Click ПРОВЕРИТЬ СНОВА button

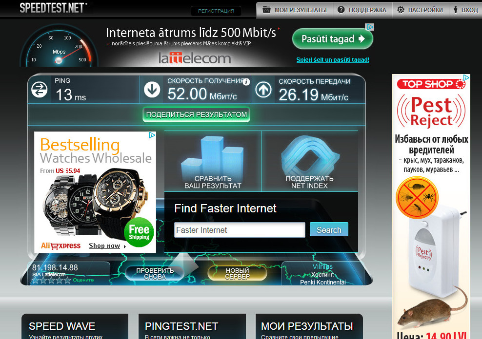tap(155, 273)
